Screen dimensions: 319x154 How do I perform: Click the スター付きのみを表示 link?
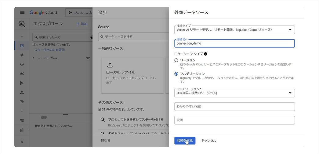point(49,50)
